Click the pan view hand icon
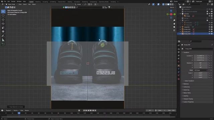 pyautogui.click(x=174, y=24)
